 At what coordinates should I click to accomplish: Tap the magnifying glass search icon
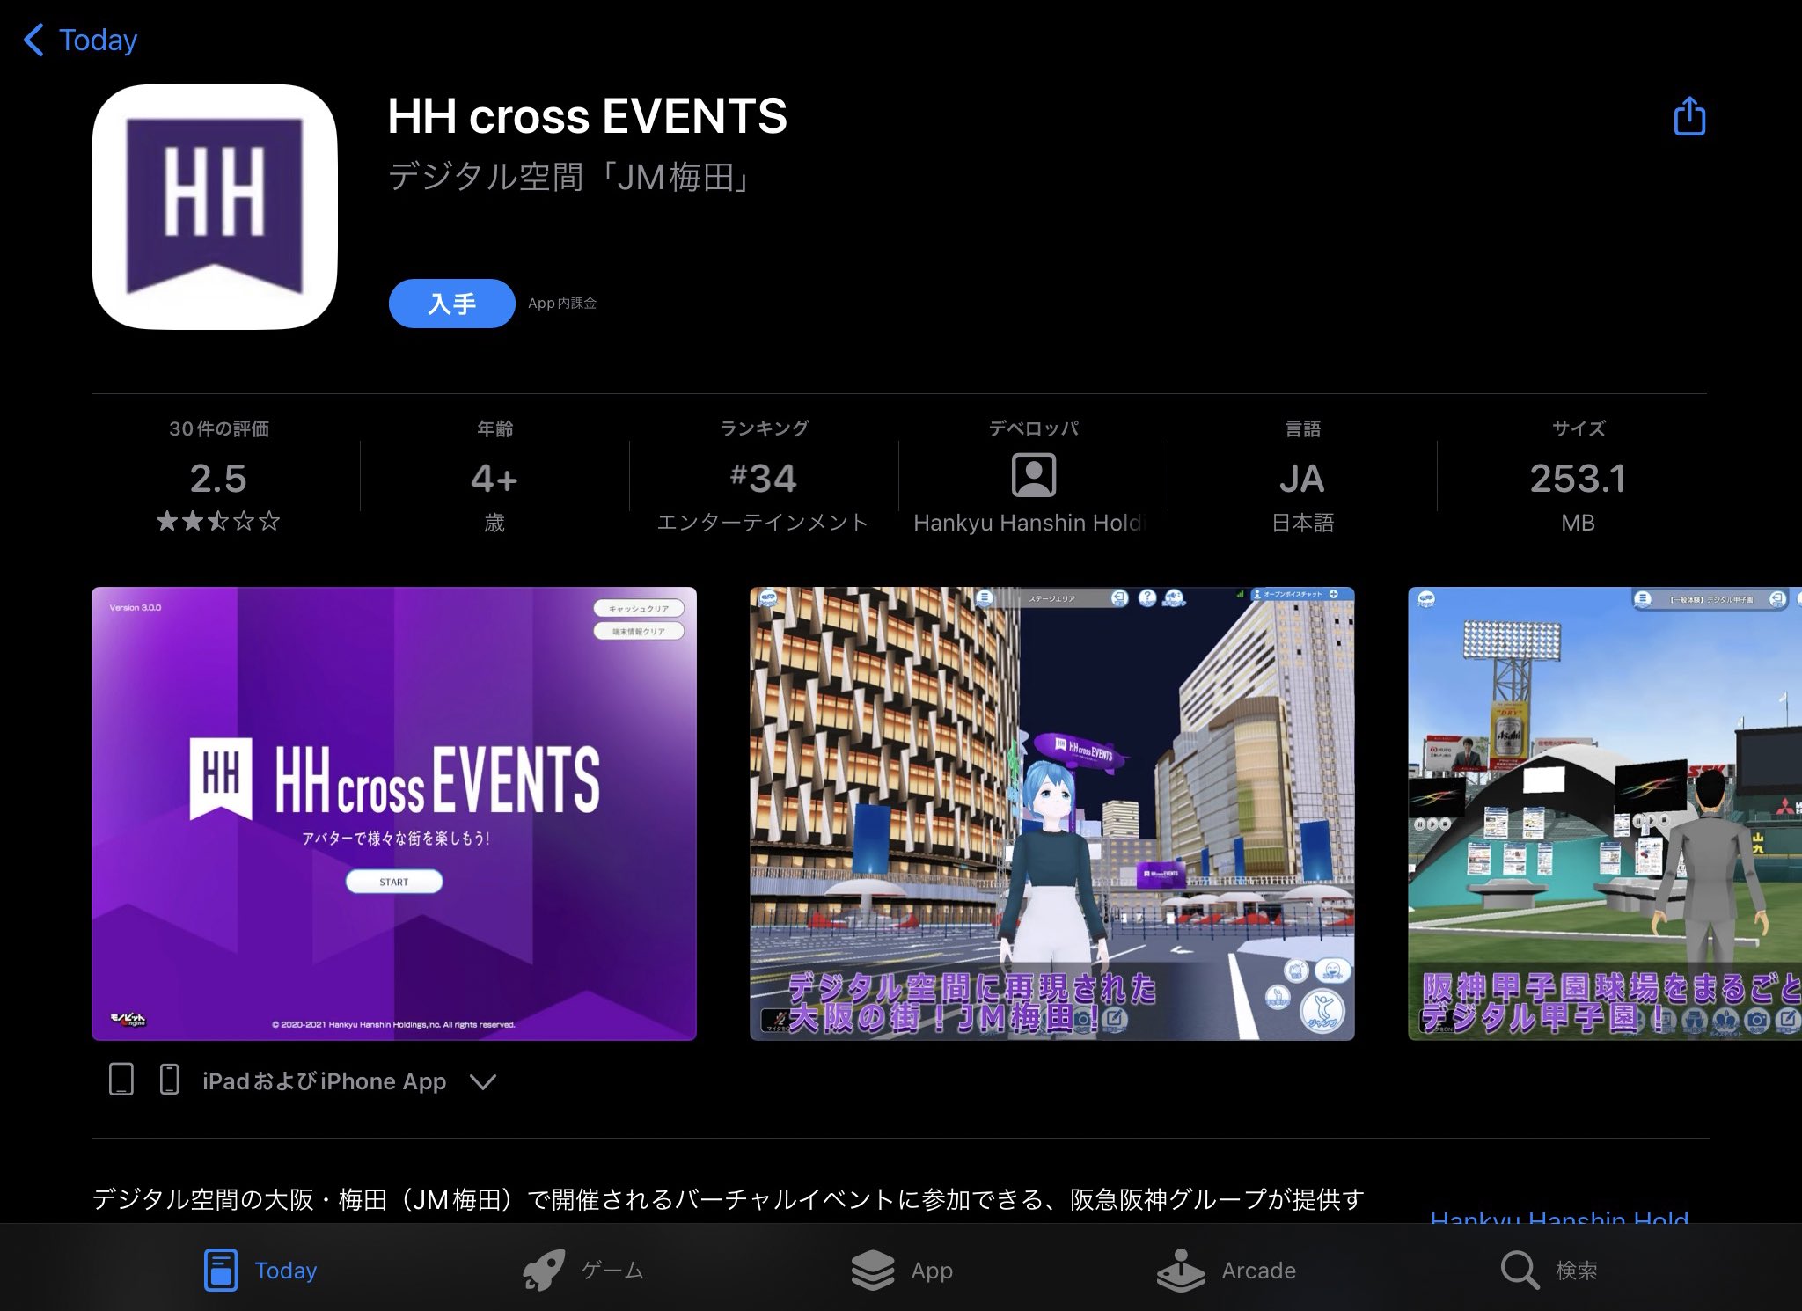[x=1520, y=1271]
